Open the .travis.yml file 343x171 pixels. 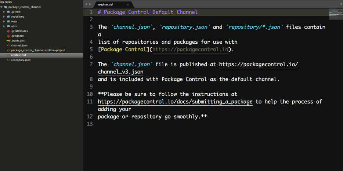18,41
